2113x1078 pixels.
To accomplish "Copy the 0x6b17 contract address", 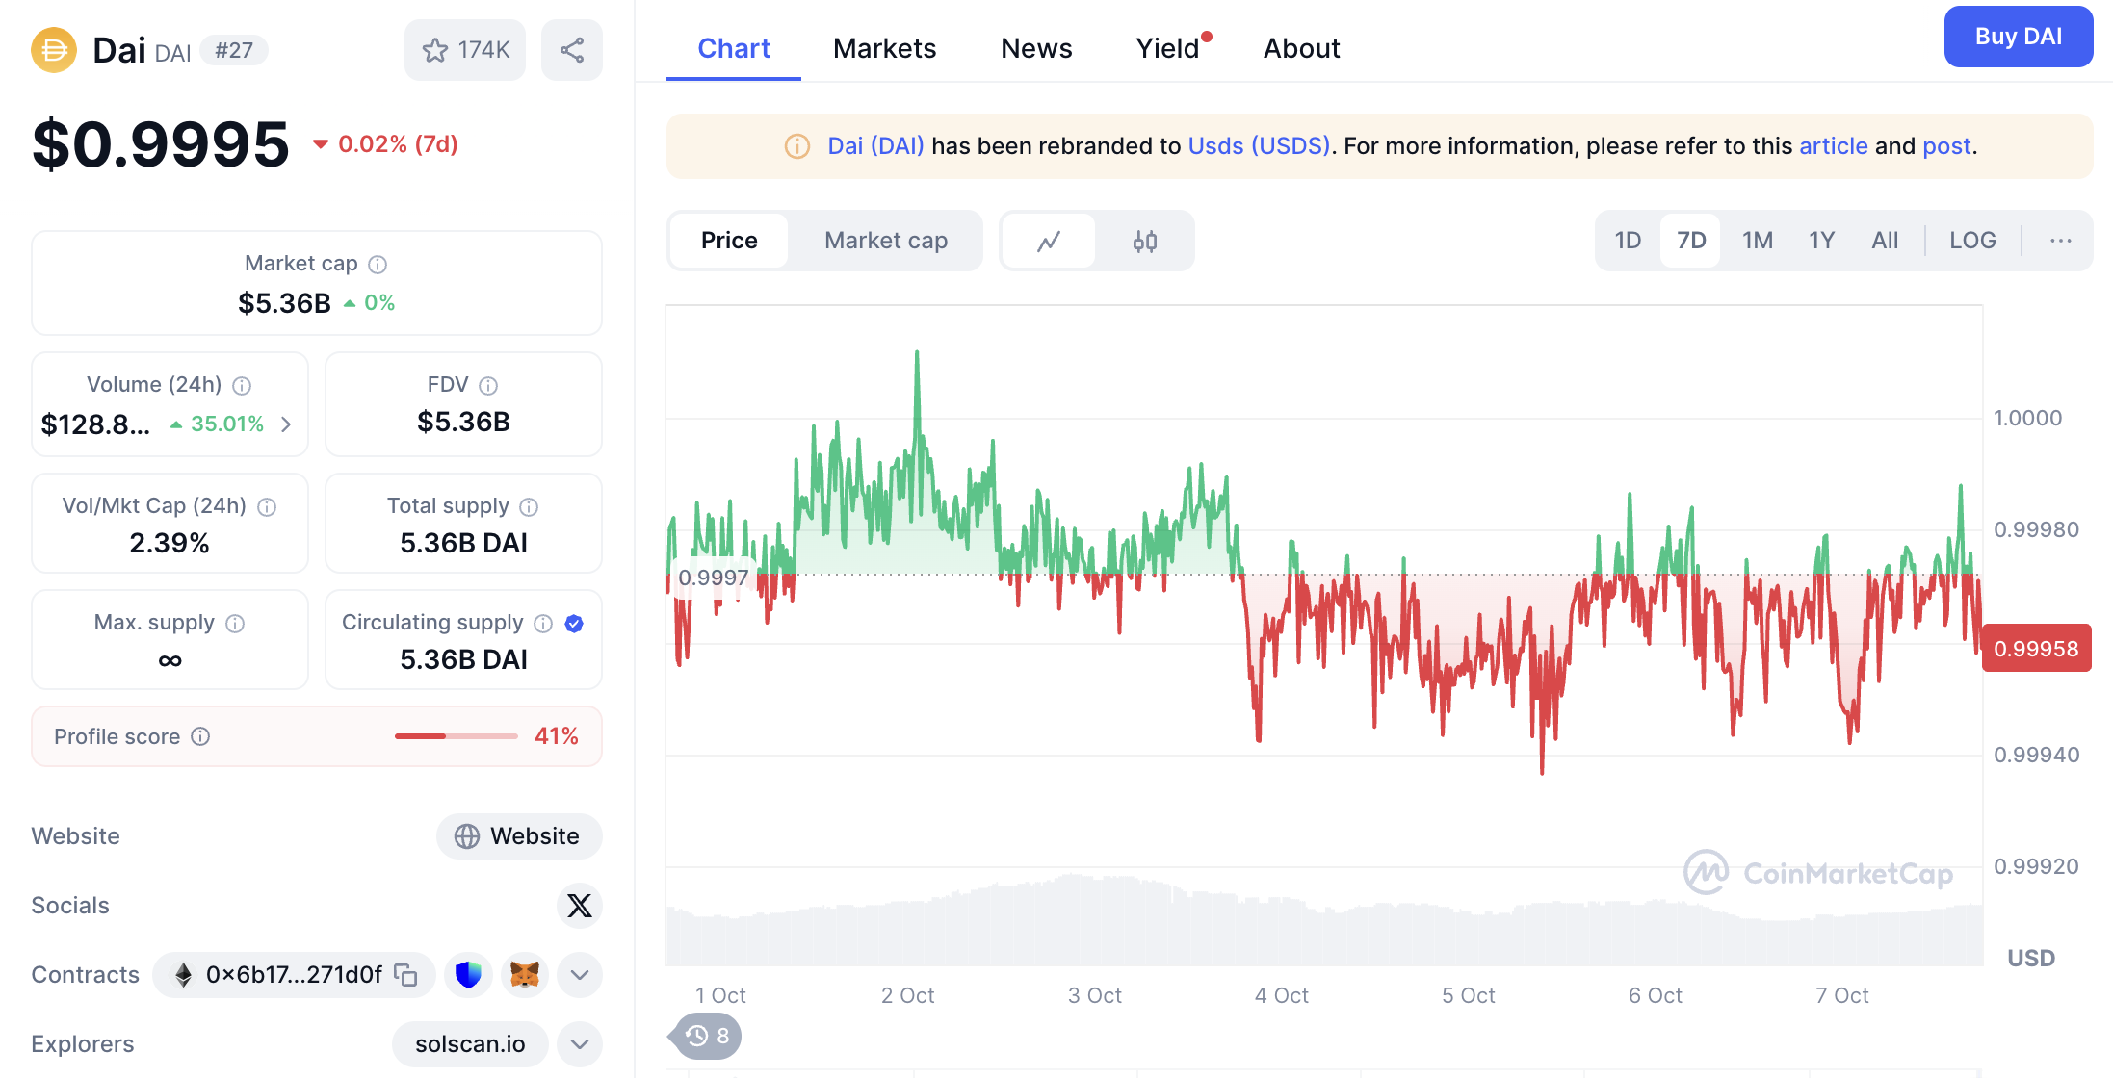I will 405,975.
